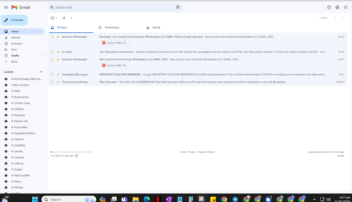
Task: Expand the More section in sidebar
Action: (22, 62)
